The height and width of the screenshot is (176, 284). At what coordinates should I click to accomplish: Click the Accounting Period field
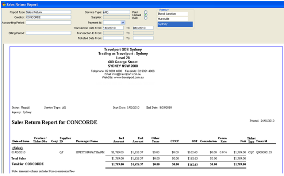pos(48,23)
